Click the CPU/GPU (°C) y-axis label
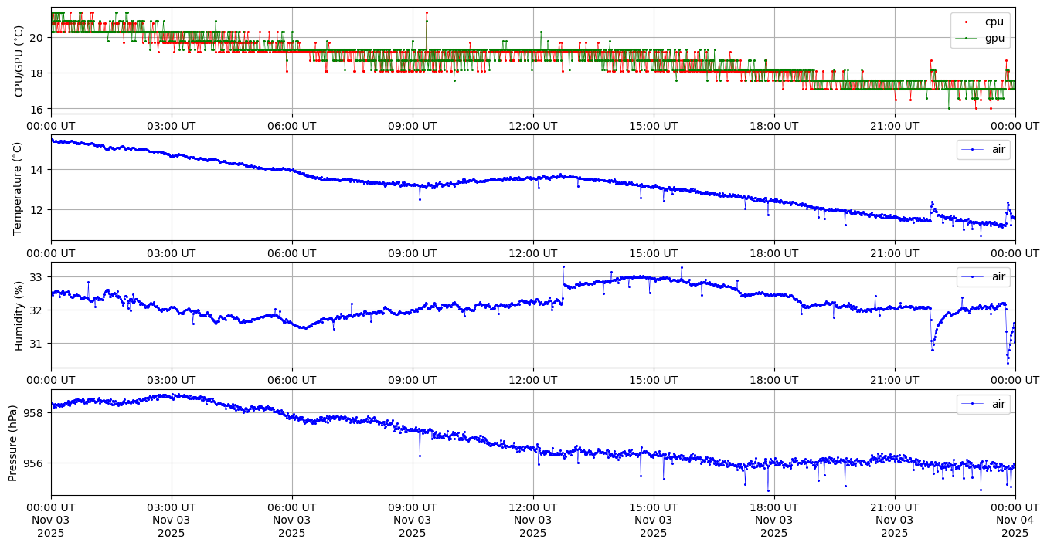1047x546 pixels. 19,61
